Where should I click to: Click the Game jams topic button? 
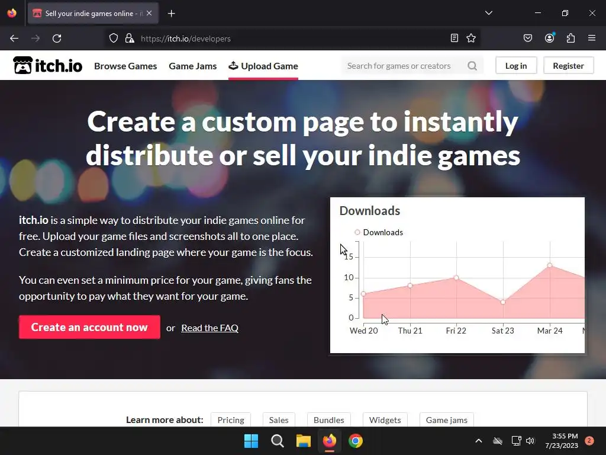click(446, 420)
